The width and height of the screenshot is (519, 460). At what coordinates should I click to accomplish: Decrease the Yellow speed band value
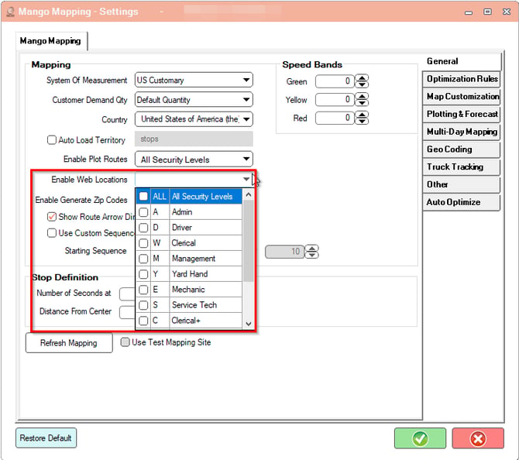click(x=362, y=102)
